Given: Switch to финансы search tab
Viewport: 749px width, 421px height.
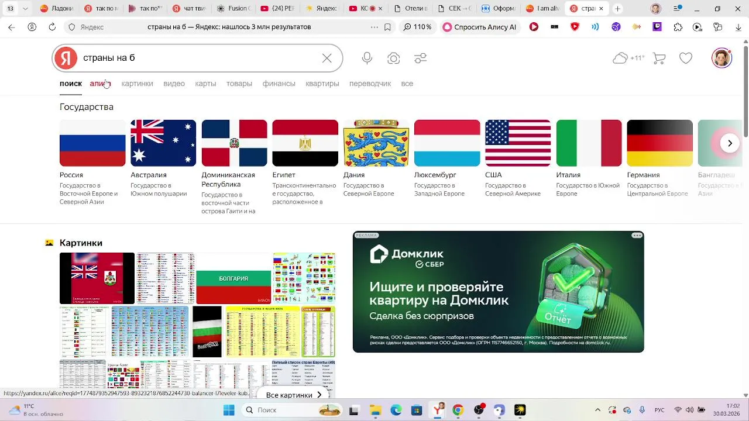Looking at the screenshot, I should tap(279, 84).
